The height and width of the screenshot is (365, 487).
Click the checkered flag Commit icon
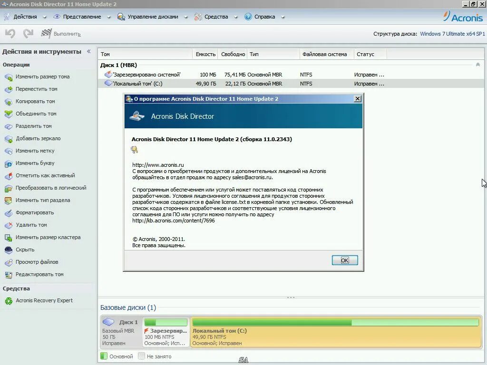click(x=46, y=34)
